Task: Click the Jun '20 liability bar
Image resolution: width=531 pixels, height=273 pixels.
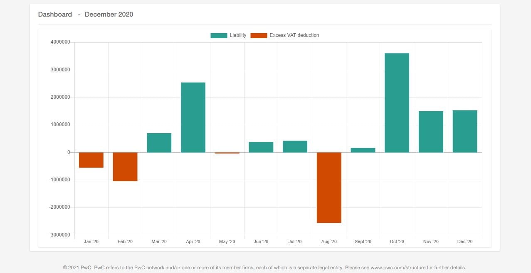Action: (261, 147)
